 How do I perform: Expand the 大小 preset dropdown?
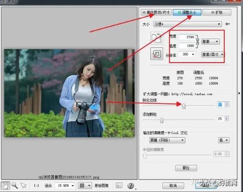pos(187,24)
